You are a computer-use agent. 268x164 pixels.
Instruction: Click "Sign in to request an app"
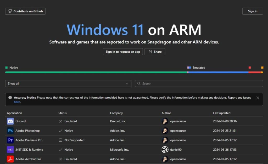pyautogui.click(x=122, y=52)
